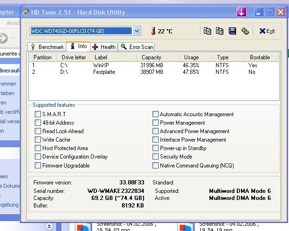Open the 19_54_03 screenshot thumbnail in Explorer

(x=83, y=227)
